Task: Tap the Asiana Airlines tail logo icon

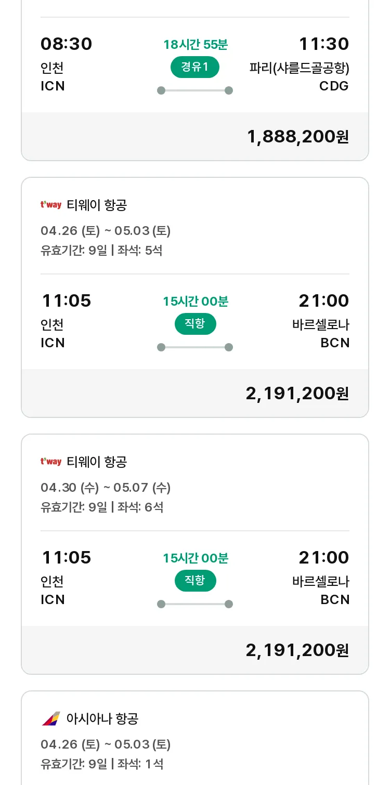Action: [x=51, y=718]
